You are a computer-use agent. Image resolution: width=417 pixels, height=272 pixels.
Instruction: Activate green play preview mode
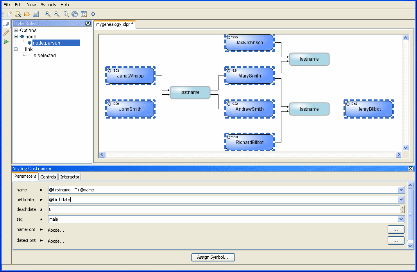(6, 41)
